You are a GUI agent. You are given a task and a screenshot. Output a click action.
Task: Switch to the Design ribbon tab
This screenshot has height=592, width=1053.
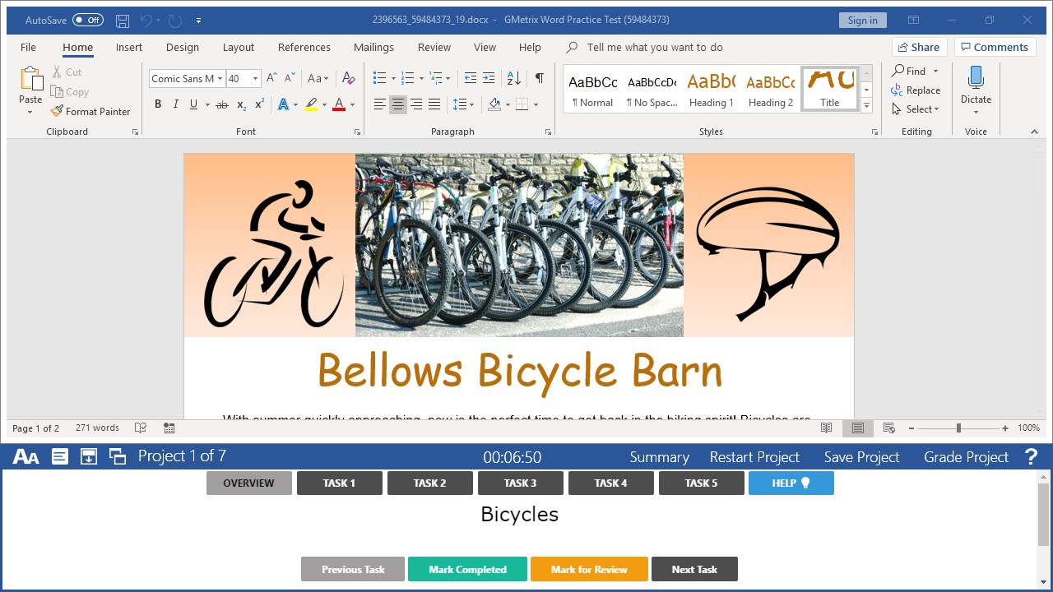coord(183,47)
